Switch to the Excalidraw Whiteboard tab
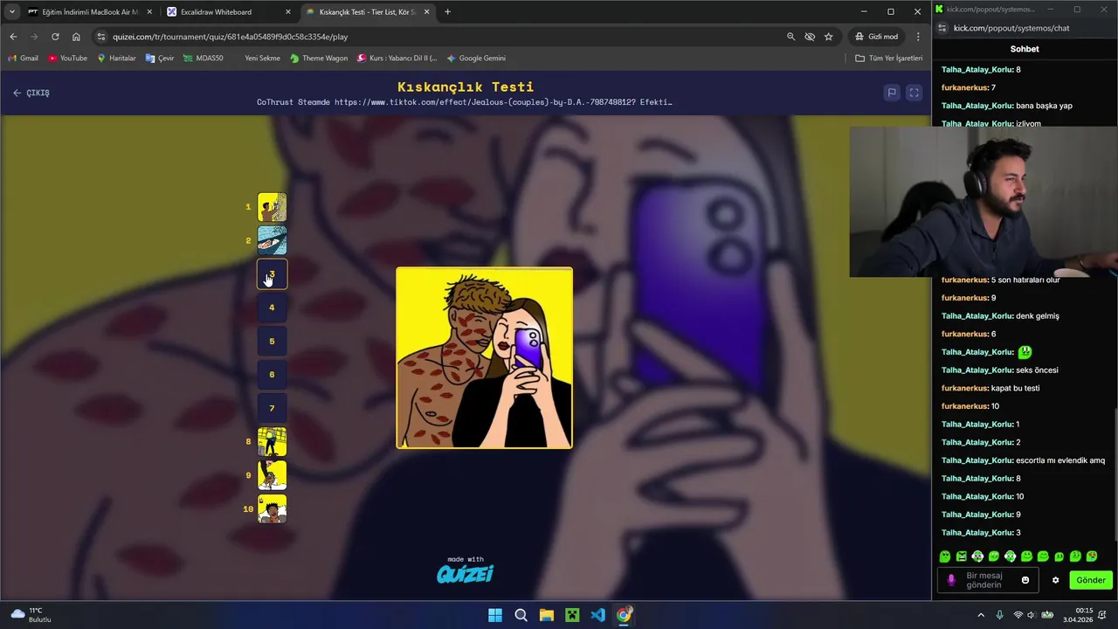The width and height of the screenshot is (1118, 629). [x=227, y=12]
